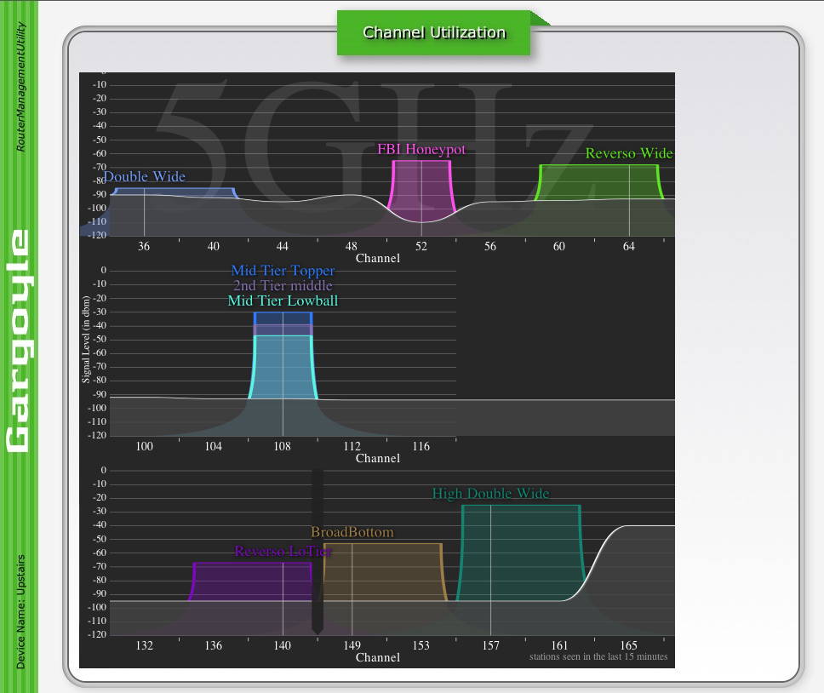Click channel 36 on top axis

pyautogui.click(x=144, y=246)
